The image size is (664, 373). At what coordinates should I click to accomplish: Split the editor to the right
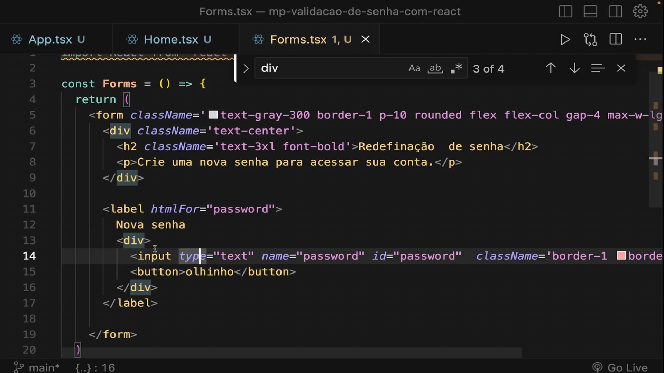pos(616,39)
